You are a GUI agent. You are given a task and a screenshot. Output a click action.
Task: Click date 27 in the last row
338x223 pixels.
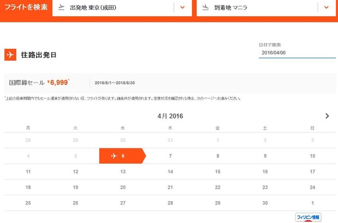click(x=123, y=203)
